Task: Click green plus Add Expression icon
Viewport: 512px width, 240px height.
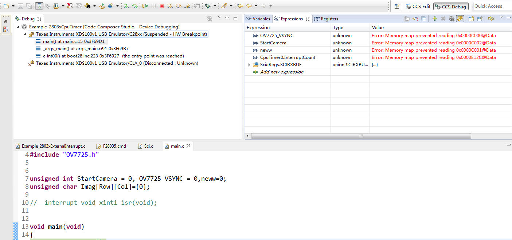Action: coord(435,19)
